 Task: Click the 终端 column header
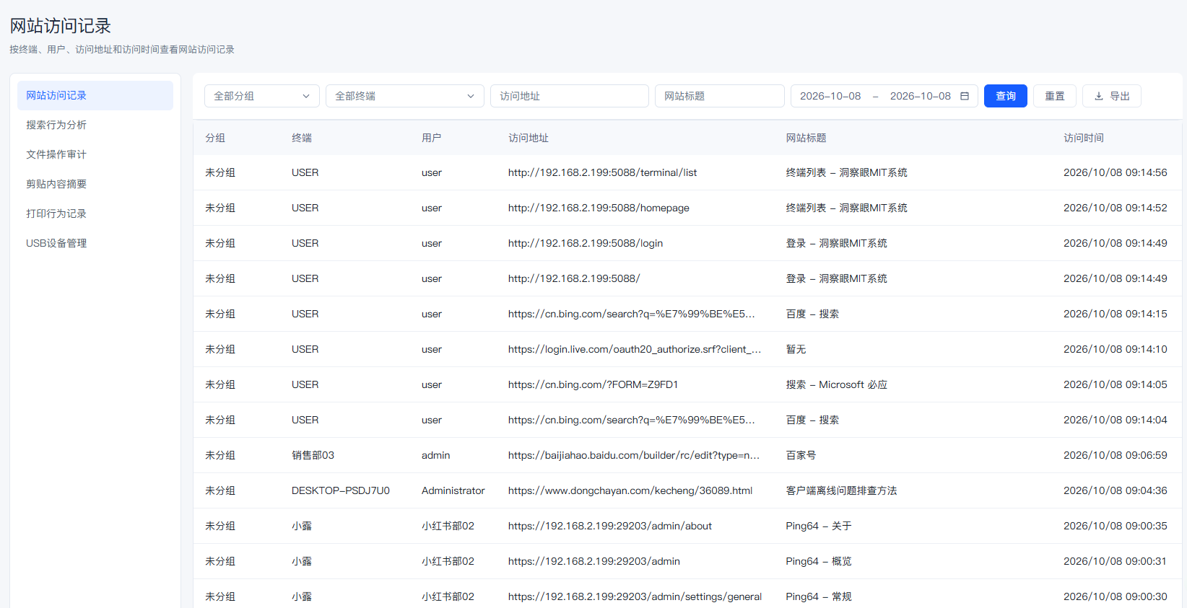302,138
